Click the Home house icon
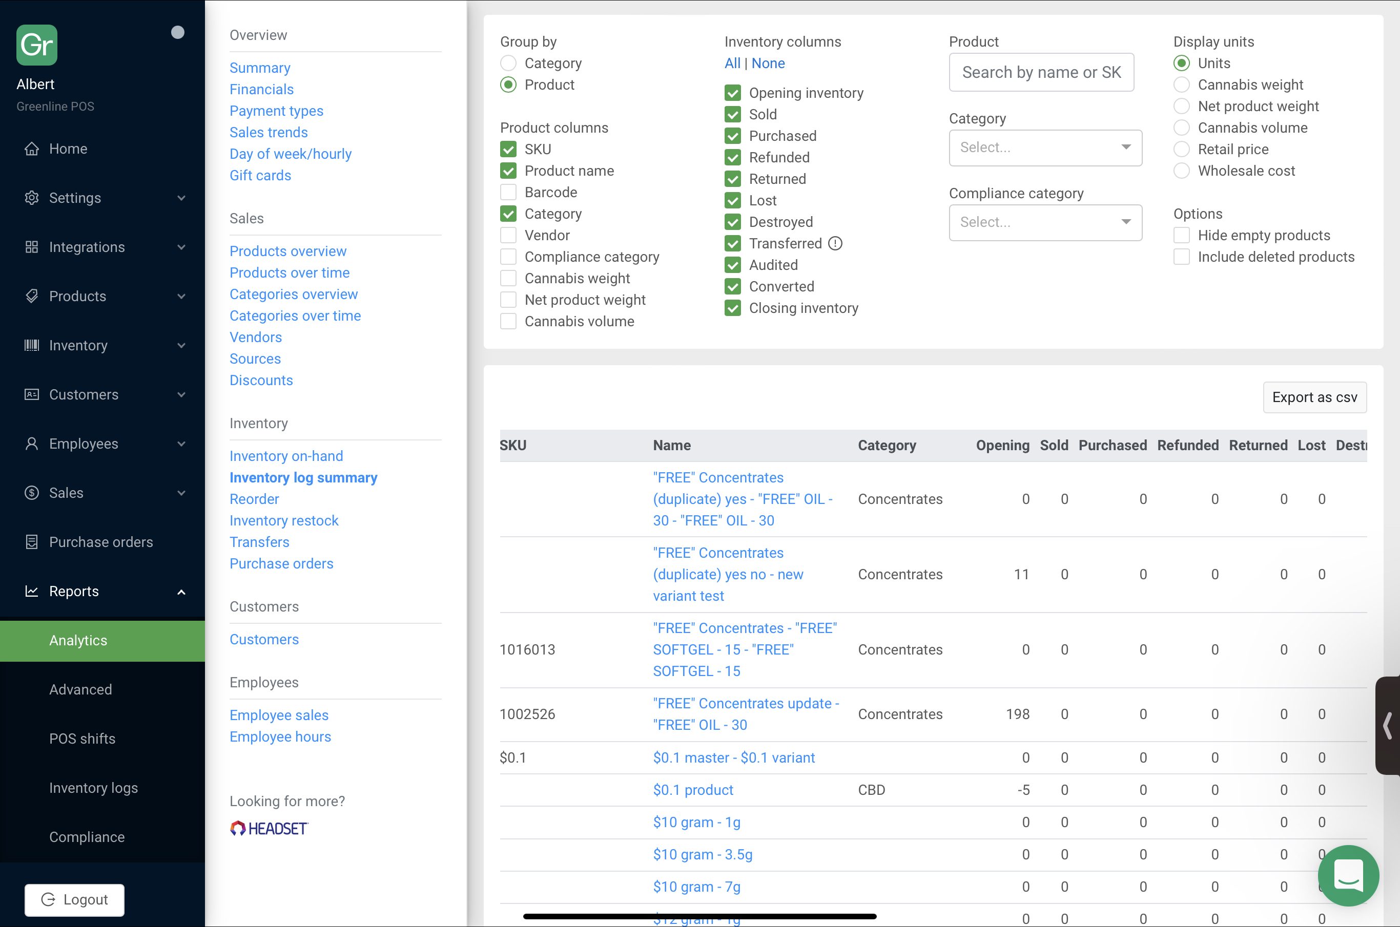 coord(32,149)
